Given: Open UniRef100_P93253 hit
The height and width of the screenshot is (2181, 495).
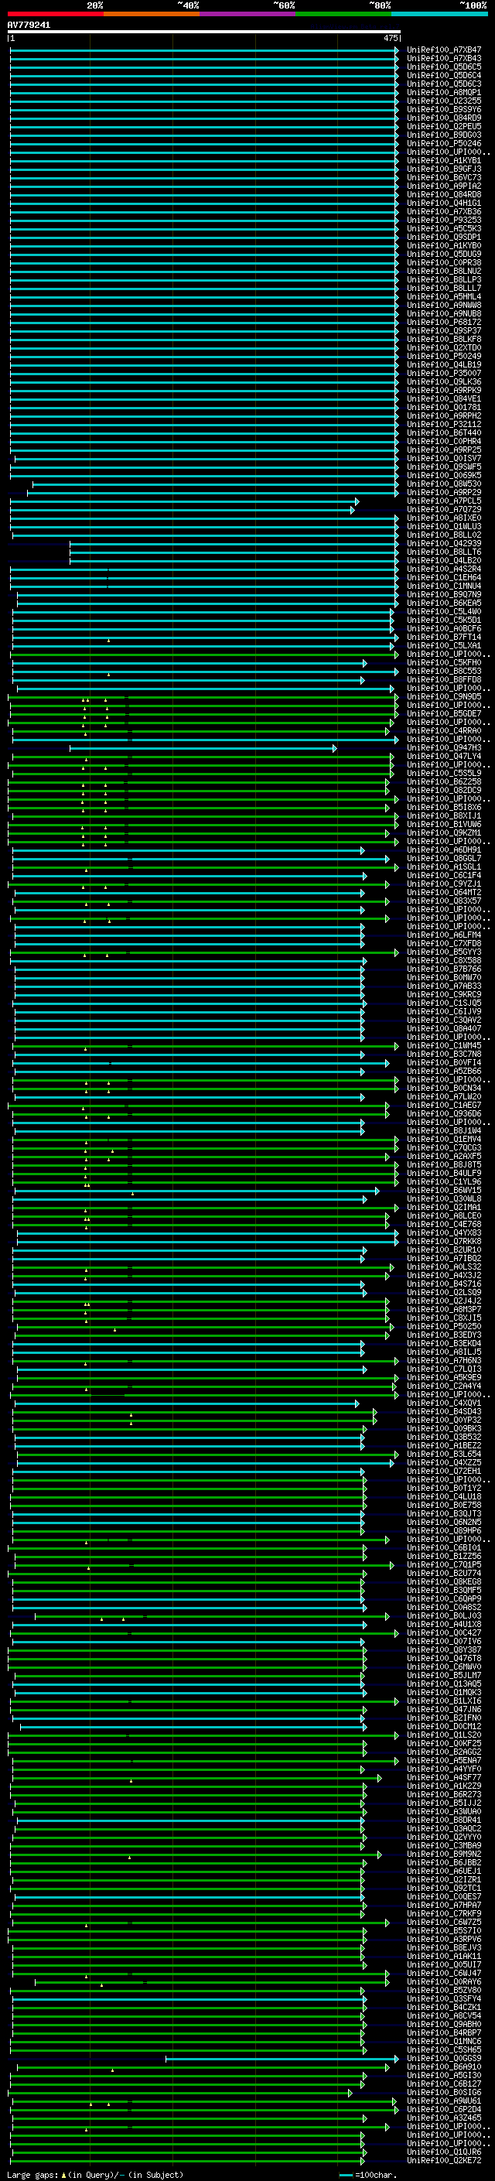Looking at the screenshot, I should pyautogui.click(x=444, y=220).
